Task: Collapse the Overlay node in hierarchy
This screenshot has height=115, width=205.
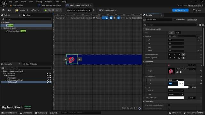Action: [x=5, y=76]
